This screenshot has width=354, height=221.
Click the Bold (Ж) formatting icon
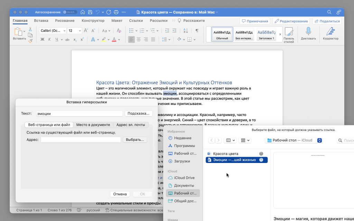click(x=43, y=39)
